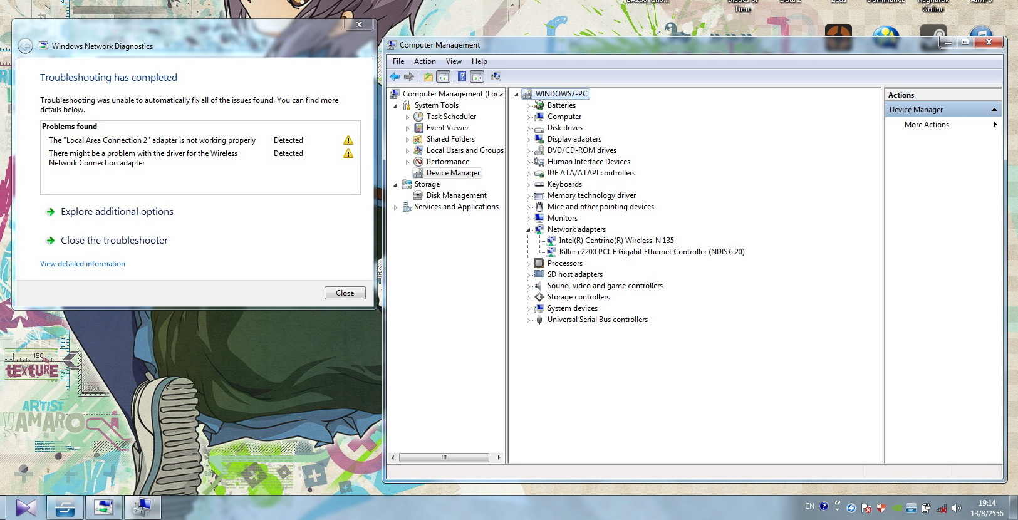Image resolution: width=1018 pixels, height=520 pixels.
Task: Select the Computer Management (Local) root node
Action: (454, 94)
